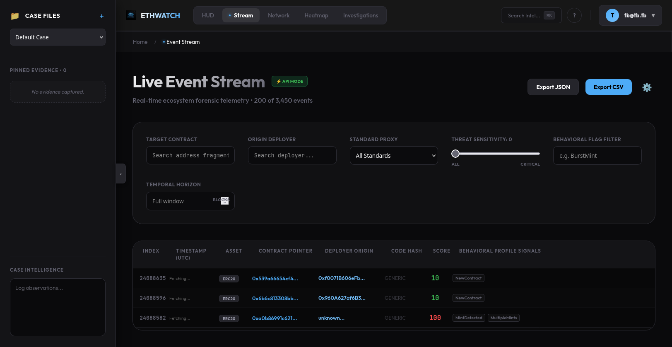Open the Investigations tab
Screen dimensions: 672x347
point(361,15)
